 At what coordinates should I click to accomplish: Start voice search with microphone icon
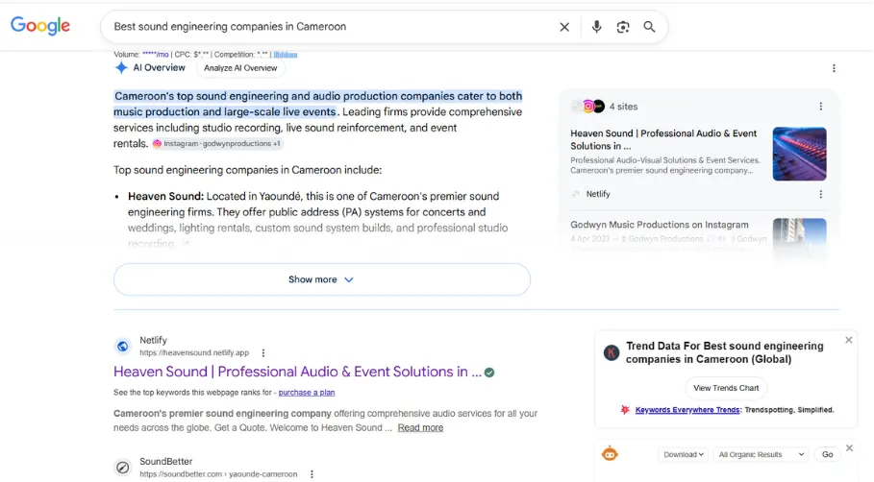[596, 27]
